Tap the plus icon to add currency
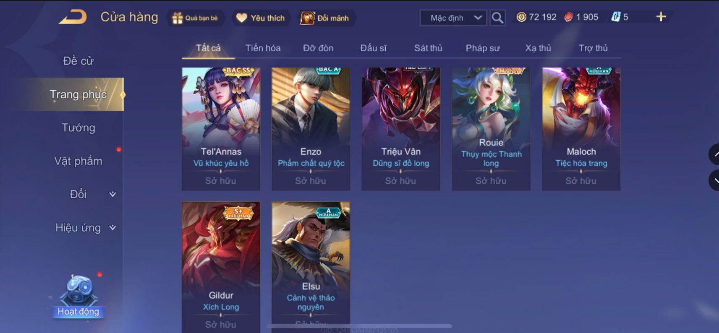Image resolution: width=719 pixels, height=333 pixels. click(x=661, y=17)
